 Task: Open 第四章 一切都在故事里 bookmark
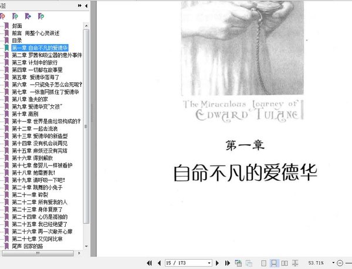point(38,70)
